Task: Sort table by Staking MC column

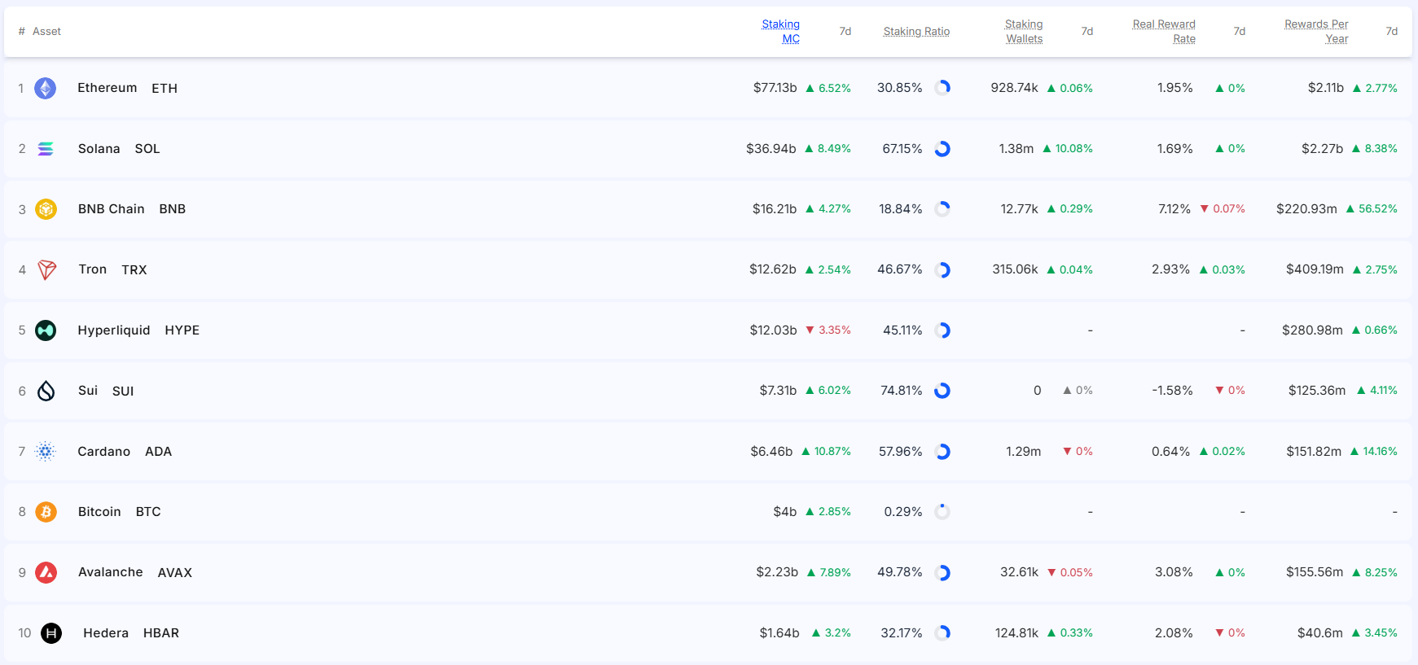Action: 781,32
